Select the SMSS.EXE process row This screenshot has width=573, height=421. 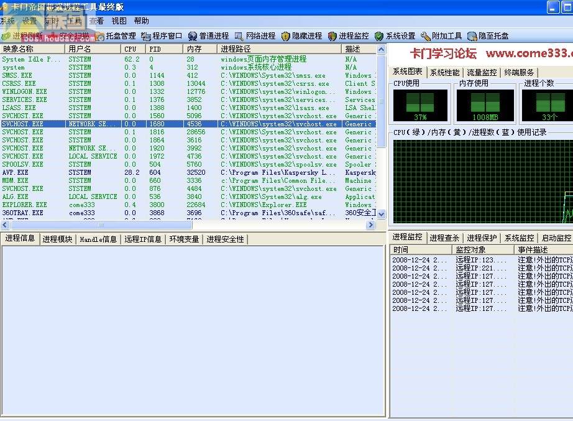coord(188,75)
